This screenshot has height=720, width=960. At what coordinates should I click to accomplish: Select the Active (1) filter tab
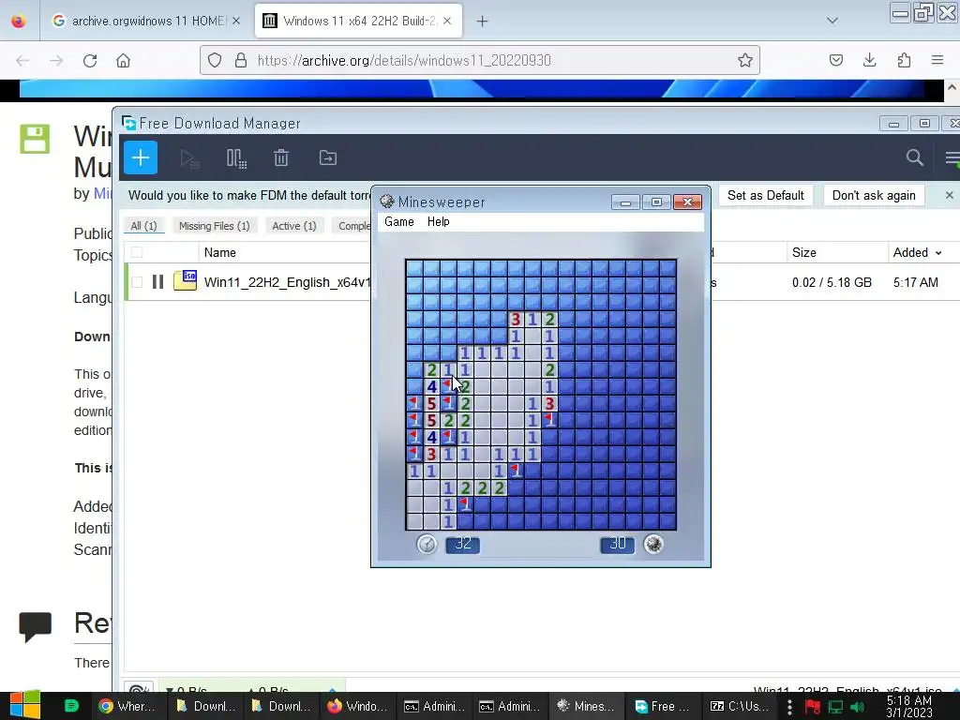[x=293, y=226]
